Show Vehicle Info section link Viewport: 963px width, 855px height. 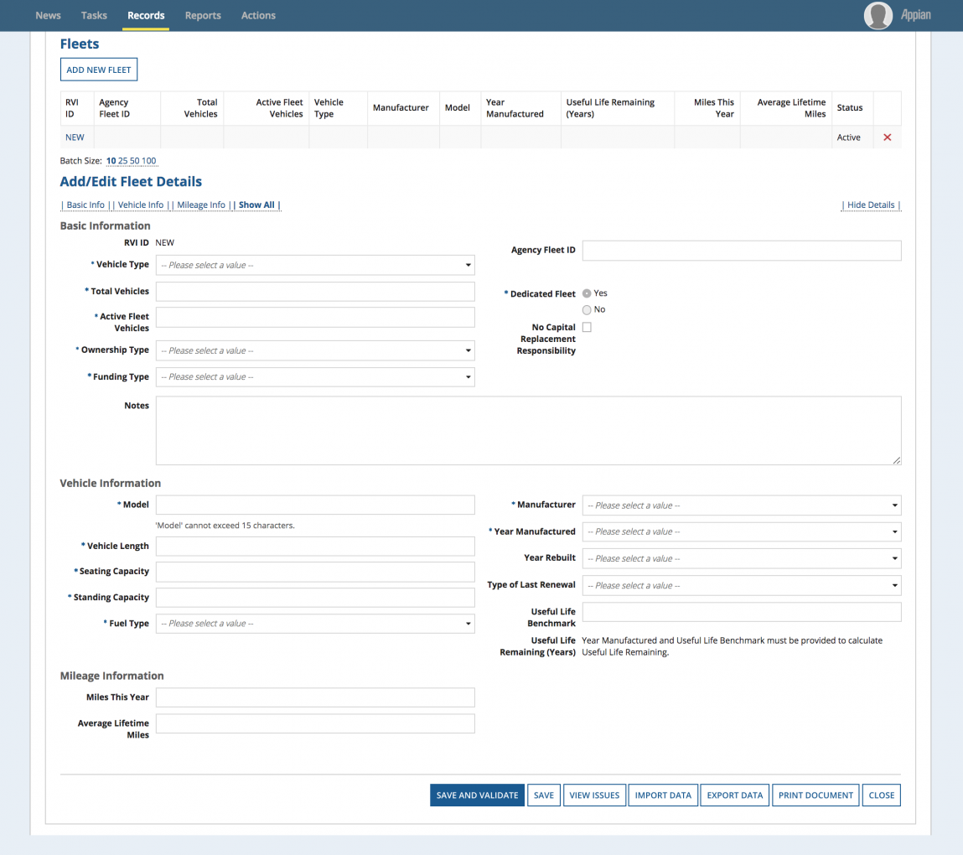coord(141,205)
